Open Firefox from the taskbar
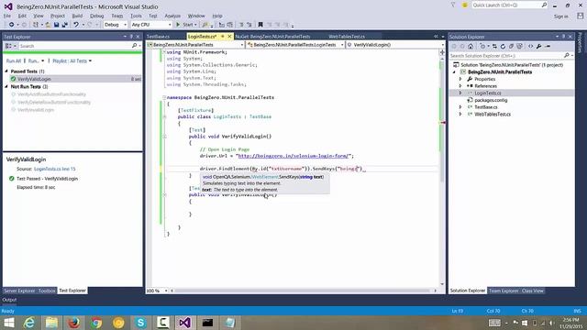Screen dimensions: 587x330 coord(73,323)
